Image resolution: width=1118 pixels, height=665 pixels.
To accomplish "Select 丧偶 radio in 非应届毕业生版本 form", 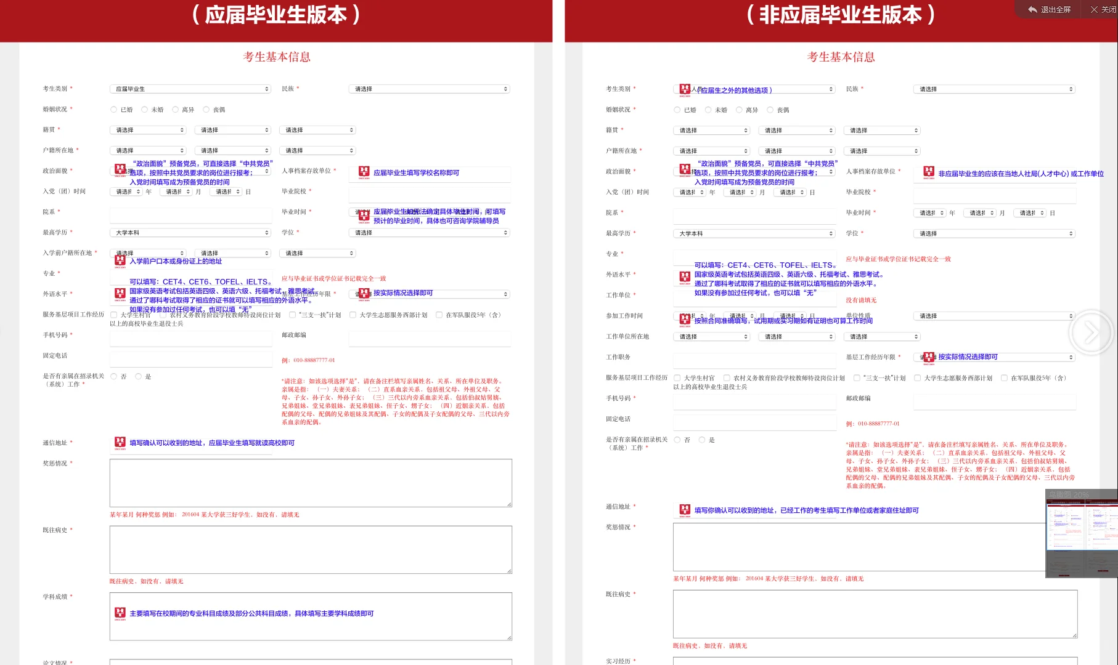I will coord(770,110).
